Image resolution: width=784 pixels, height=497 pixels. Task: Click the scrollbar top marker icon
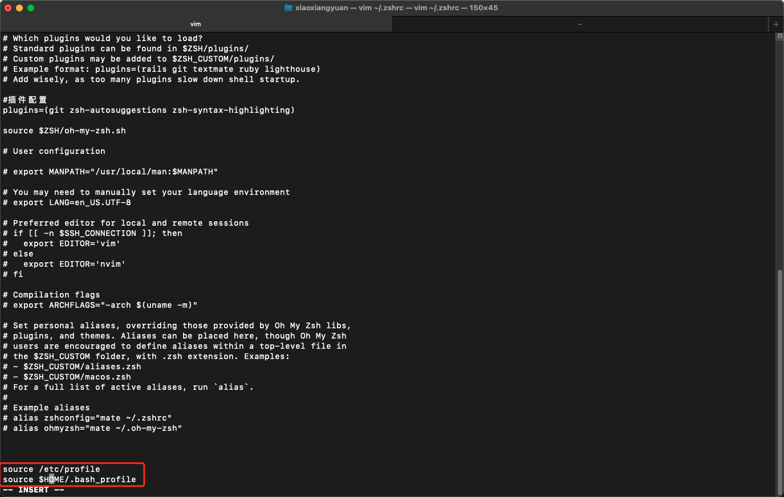(x=779, y=36)
